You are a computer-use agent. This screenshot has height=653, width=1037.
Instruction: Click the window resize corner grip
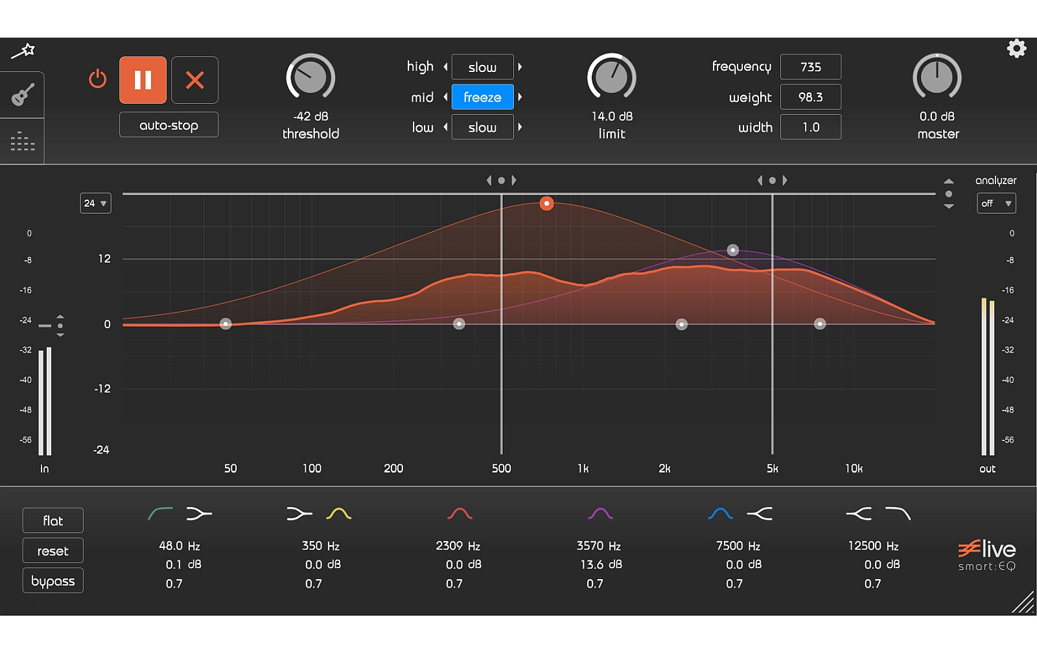pos(1024,602)
